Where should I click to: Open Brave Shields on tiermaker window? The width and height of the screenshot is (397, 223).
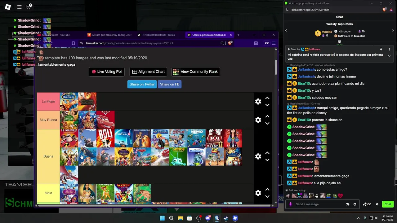click(230, 43)
